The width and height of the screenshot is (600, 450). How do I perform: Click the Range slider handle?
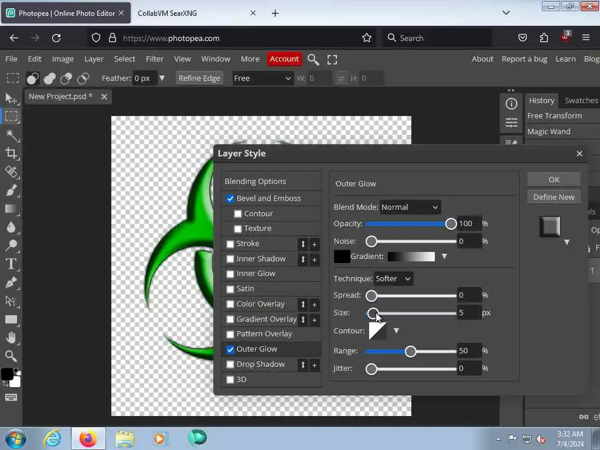point(411,352)
